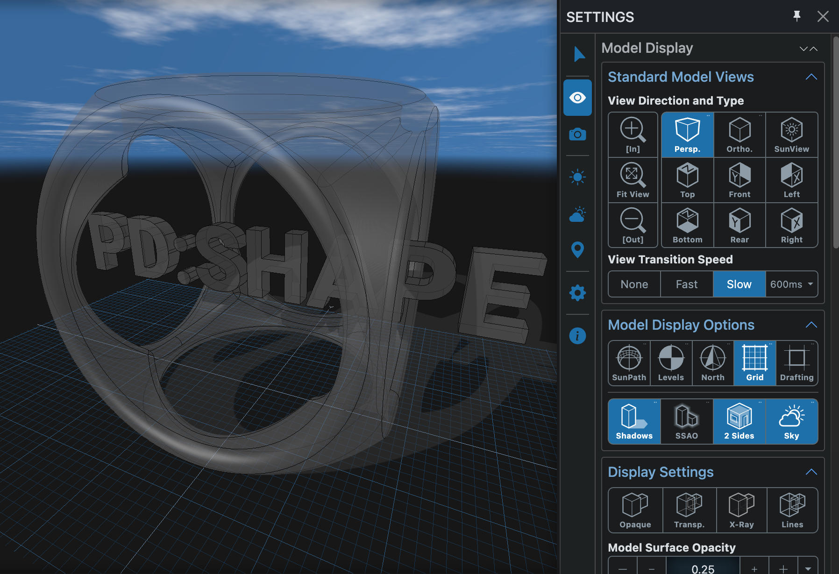Open the 600ms transition speed dropdown
Viewport: 839px width, 574px height.
tap(791, 284)
